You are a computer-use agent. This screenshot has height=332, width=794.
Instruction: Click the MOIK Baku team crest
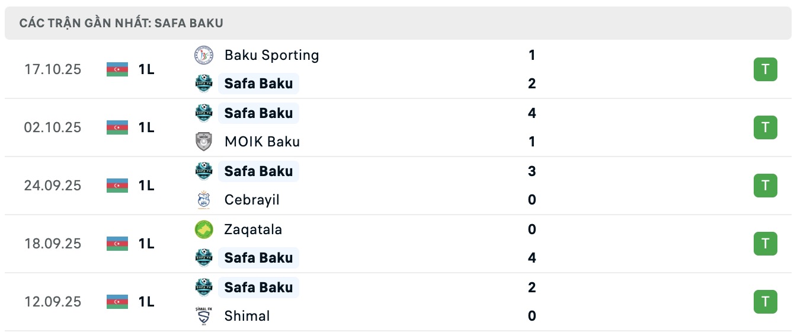tap(204, 142)
